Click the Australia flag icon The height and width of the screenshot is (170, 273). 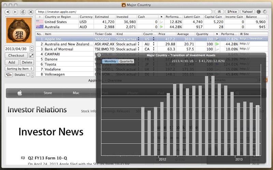pos(40,27)
